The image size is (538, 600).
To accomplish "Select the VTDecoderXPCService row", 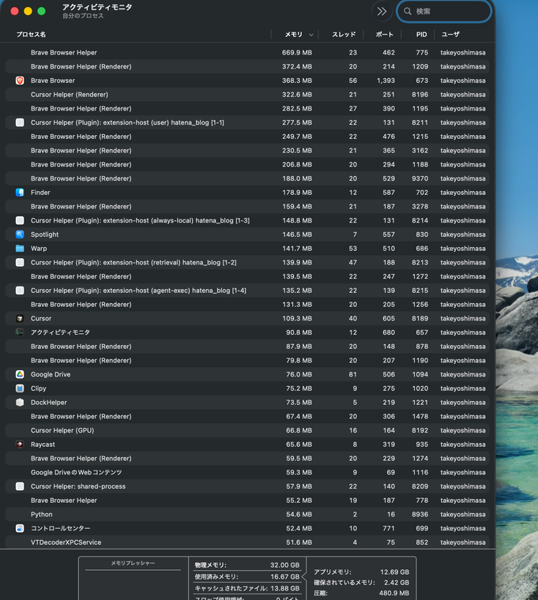I will click(247, 542).
